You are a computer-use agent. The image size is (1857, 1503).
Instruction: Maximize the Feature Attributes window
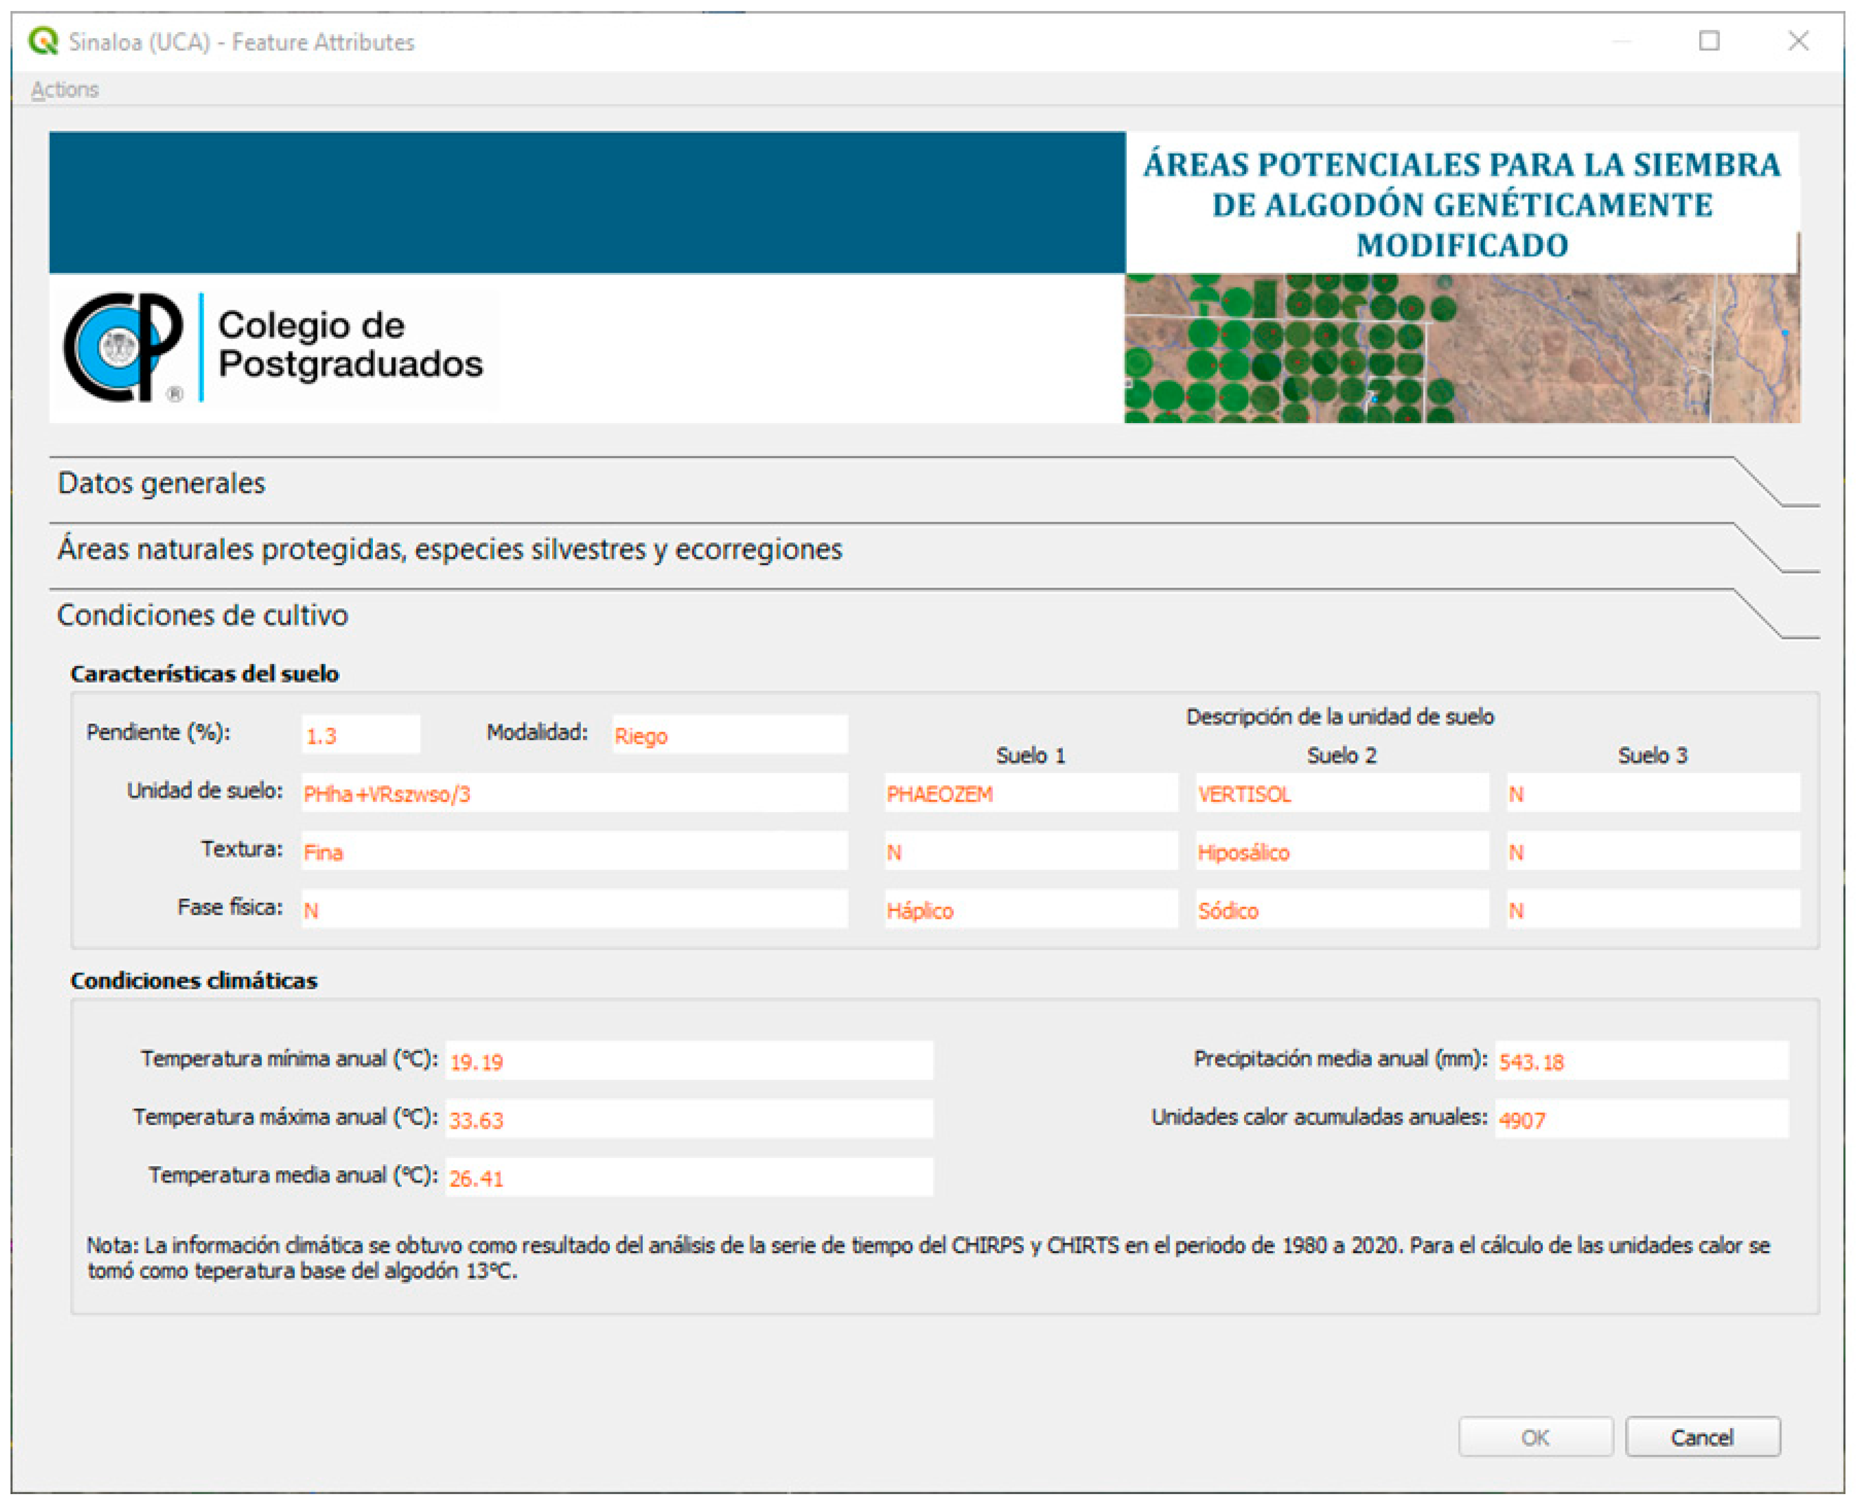[1708, 41]
